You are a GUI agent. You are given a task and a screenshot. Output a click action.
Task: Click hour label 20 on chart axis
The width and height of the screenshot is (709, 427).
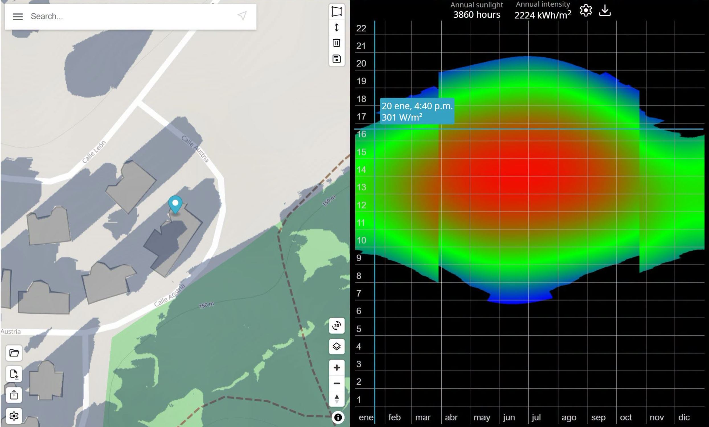click(x=361, y=63)
